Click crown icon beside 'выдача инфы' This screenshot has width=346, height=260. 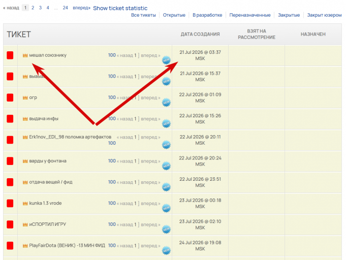click(25, 119)
